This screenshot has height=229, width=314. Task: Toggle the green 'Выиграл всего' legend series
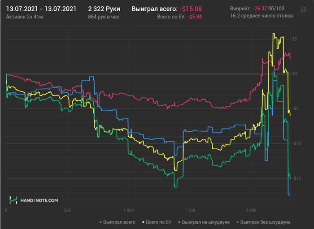118,222
